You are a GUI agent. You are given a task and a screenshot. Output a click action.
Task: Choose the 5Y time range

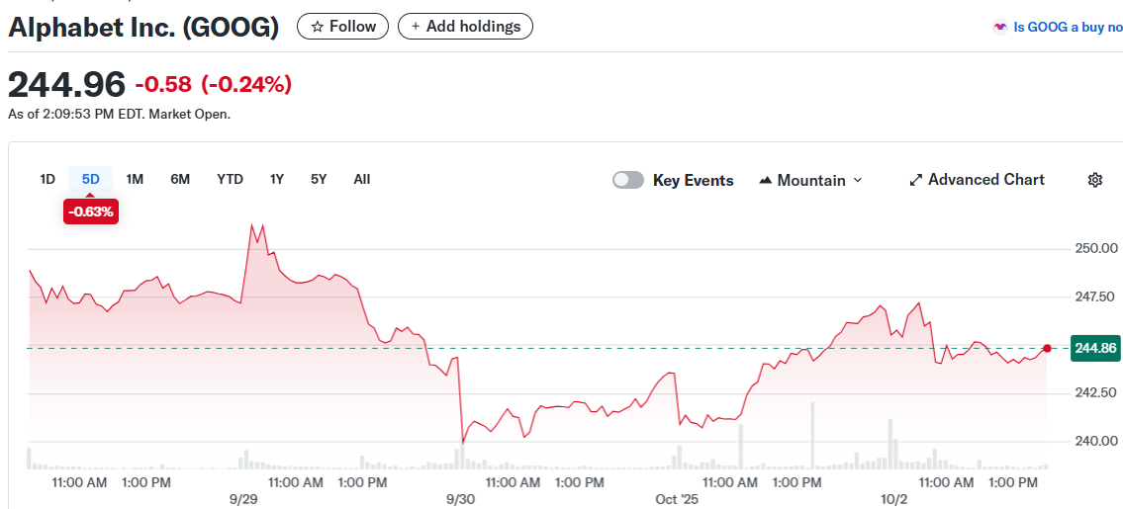[319, 179]
